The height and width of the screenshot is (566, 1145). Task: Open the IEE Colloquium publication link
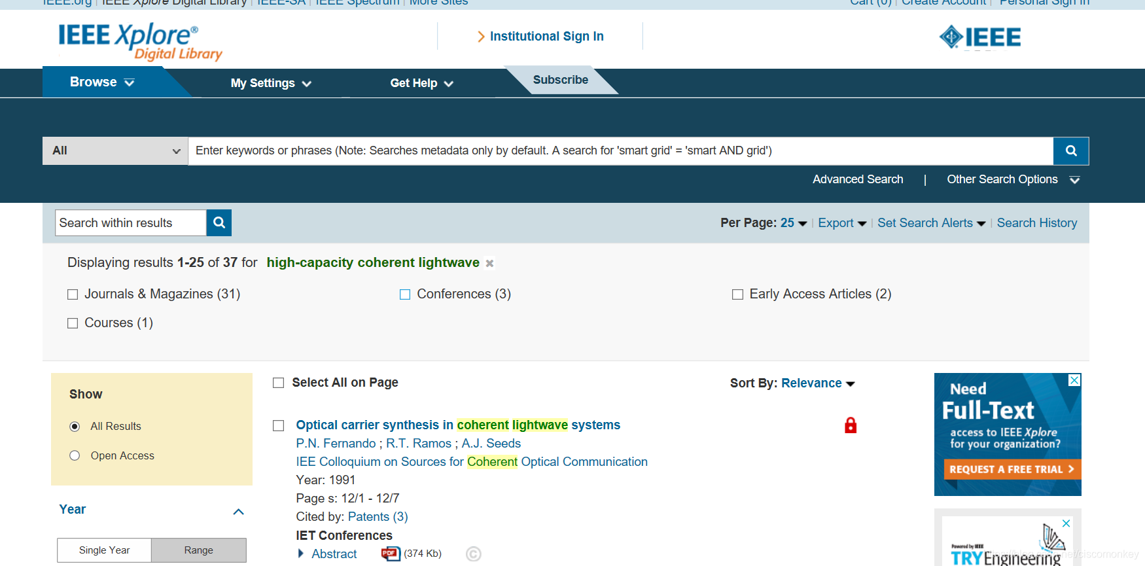click(472, 462)
